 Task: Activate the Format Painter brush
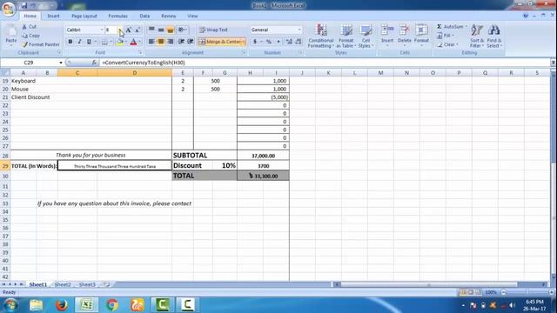tap(40, 44)
